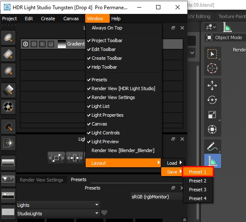Select Blender's Select Box tool

(x=212, y=54)
